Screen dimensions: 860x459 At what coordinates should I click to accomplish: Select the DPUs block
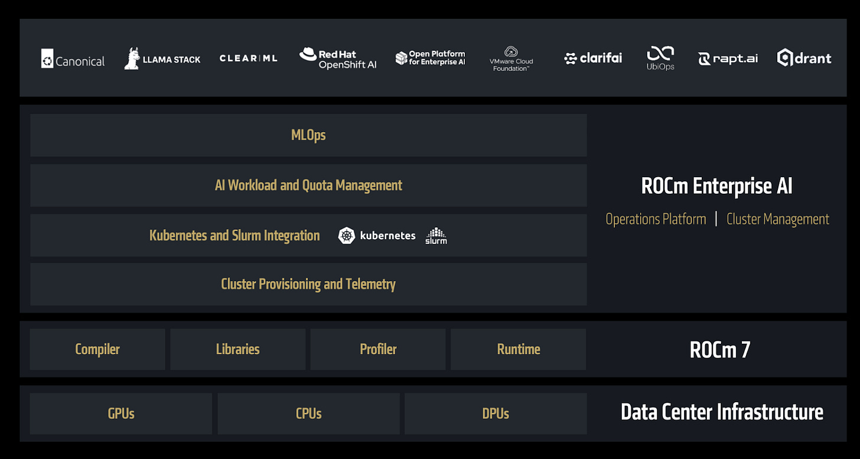pos(496,414)
